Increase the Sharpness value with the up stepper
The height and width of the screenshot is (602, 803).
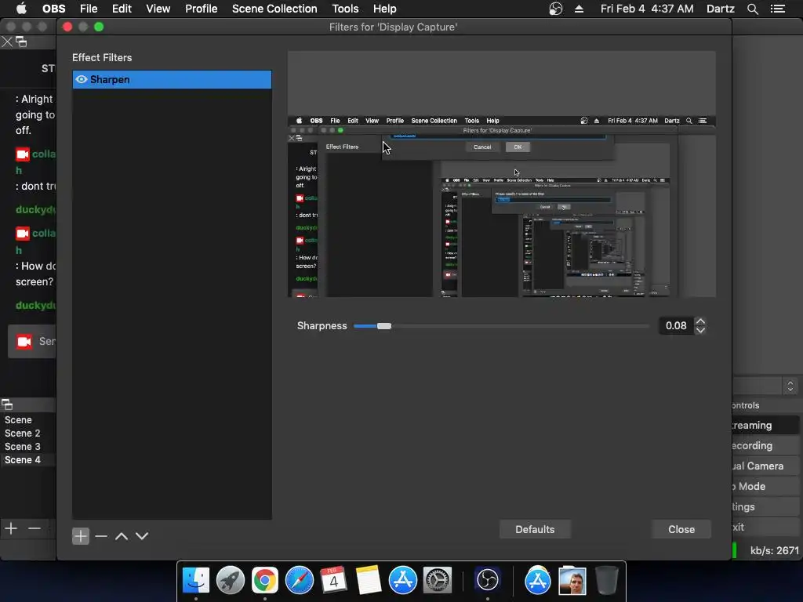700,321
